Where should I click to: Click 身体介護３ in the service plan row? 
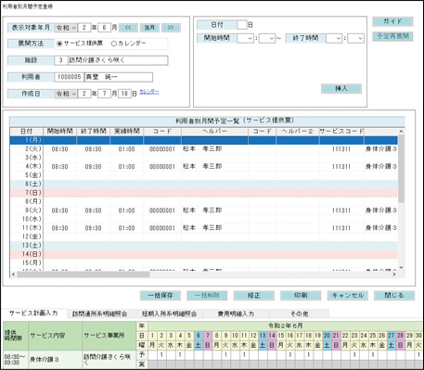tap(45, 360)
